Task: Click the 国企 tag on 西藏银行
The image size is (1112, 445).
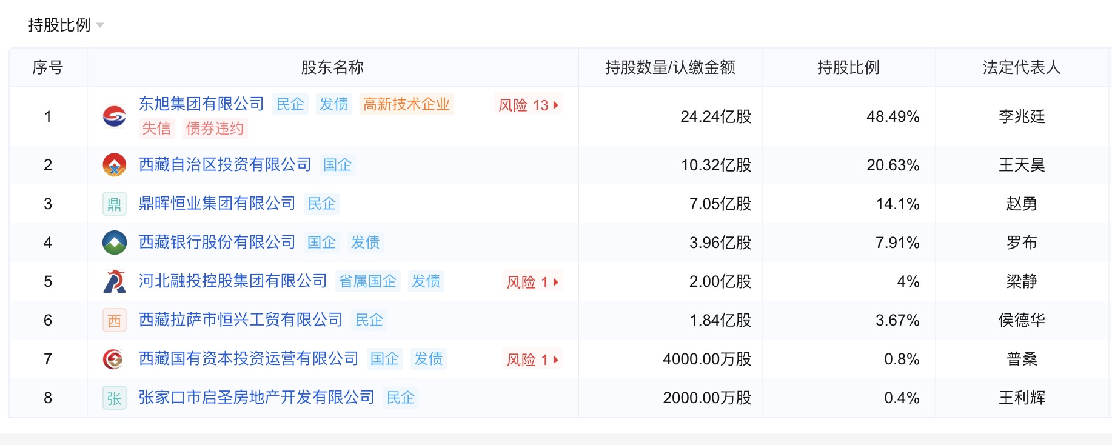Action: (x=321, y=243)
